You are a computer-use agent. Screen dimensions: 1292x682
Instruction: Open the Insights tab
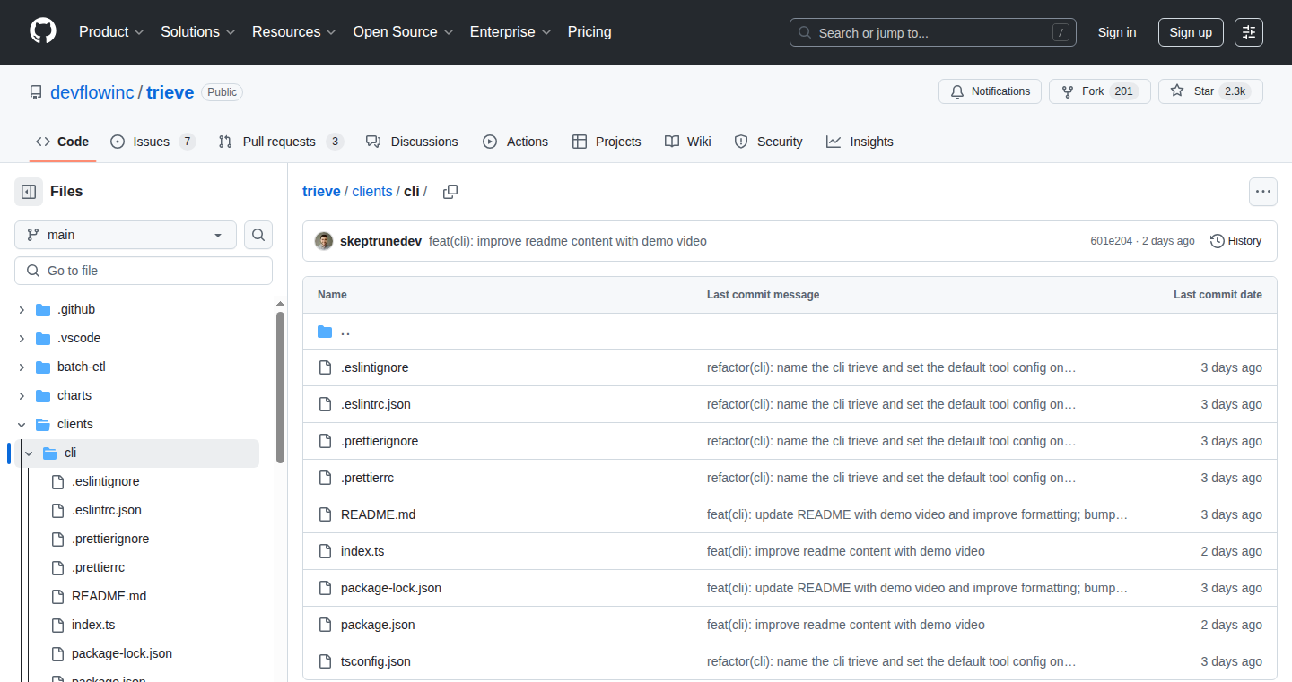860,142
